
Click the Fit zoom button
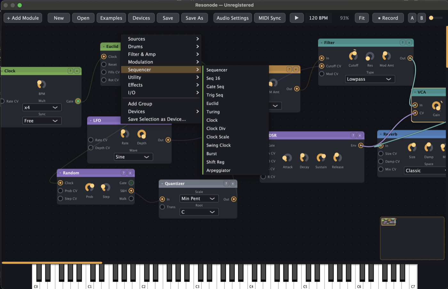pyautogui.click(x=362, y=18)
